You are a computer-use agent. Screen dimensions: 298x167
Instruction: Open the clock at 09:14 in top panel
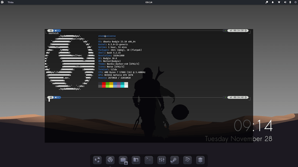coord(149,2)
